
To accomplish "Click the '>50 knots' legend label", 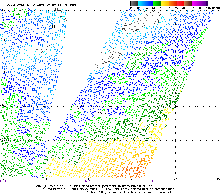I will [212, 8].
